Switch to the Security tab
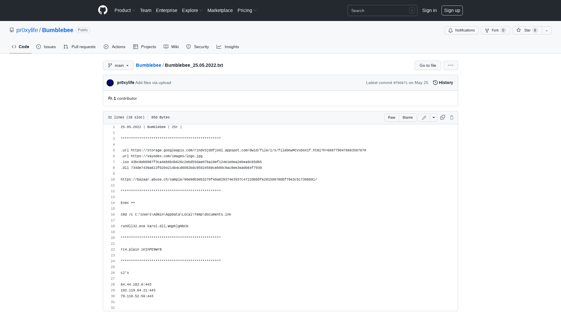The image size is (561, 315). [198, 47]
